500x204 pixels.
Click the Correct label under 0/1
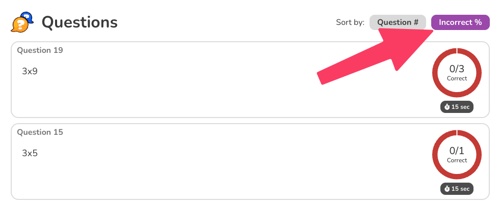[x=457, y=160]
